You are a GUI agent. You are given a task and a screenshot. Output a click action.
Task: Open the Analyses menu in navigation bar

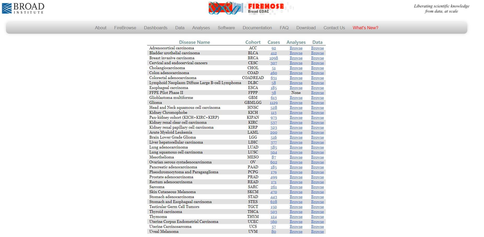click(201, 28)
